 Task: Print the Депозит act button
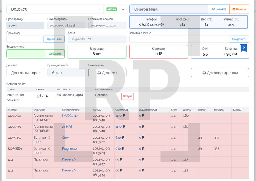pyautogui.click(x=107, y=73)
